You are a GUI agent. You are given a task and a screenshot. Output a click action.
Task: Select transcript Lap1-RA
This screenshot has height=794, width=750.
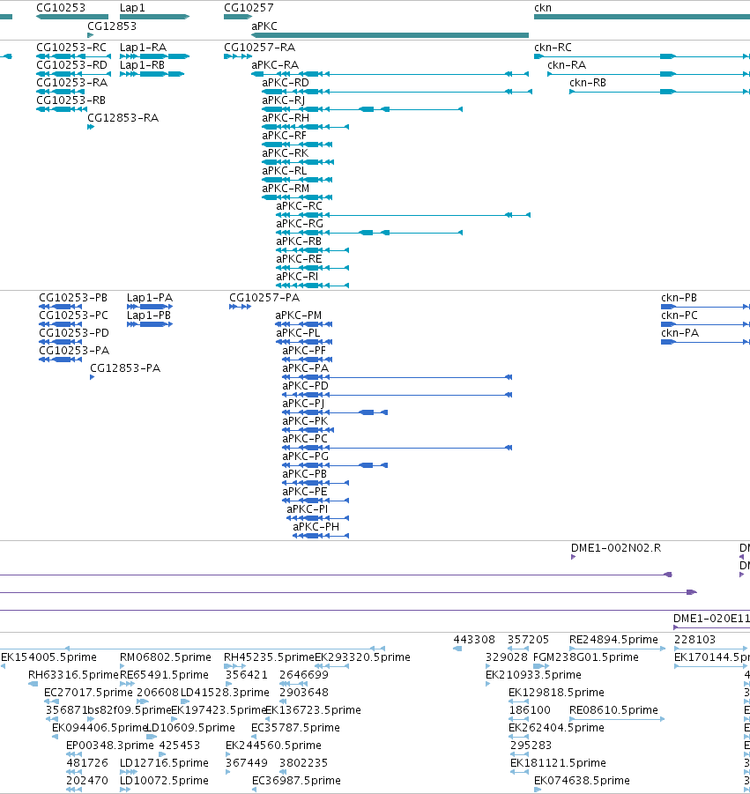pyautogui.click(x=144, y=48)
